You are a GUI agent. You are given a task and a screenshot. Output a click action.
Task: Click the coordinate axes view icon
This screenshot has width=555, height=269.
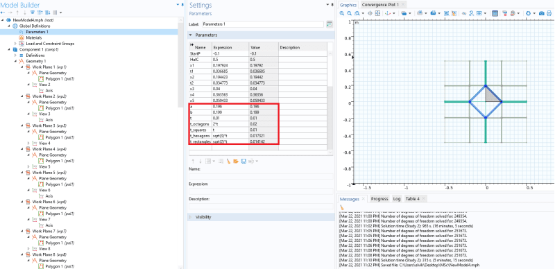388,13
